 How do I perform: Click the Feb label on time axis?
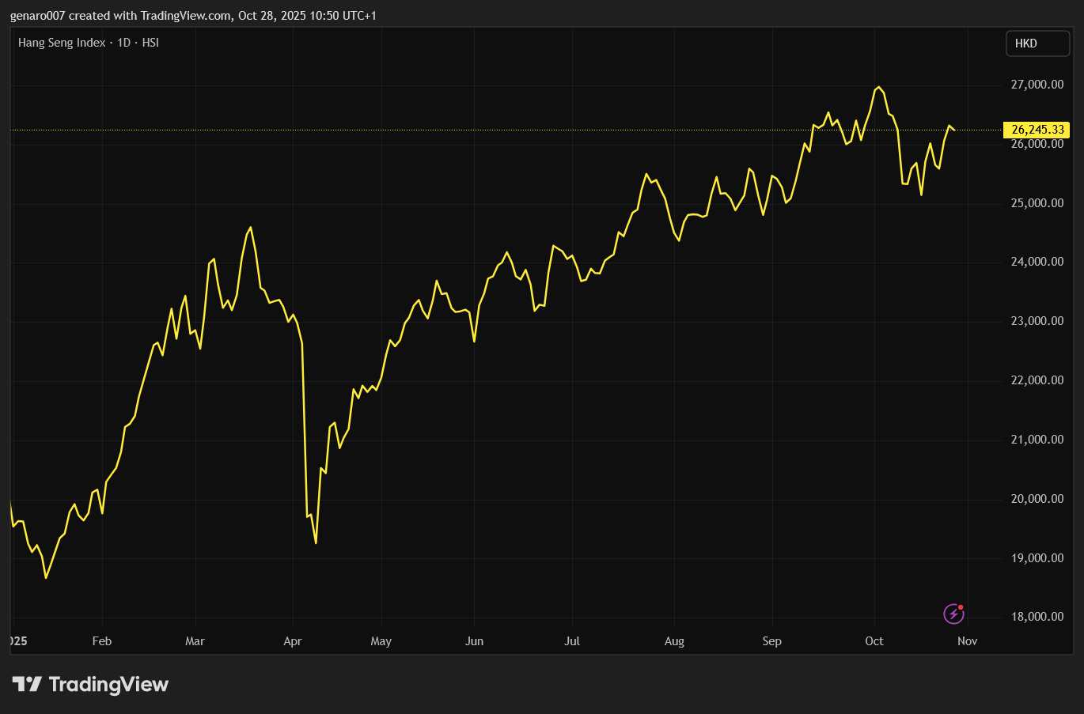[102, 641]
